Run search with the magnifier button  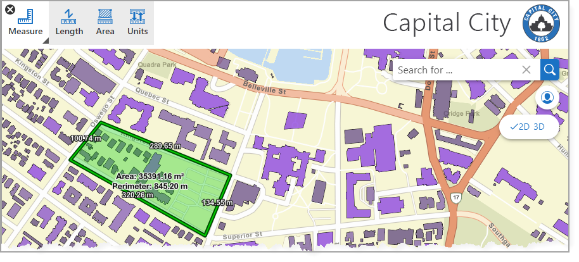[549, 70]
